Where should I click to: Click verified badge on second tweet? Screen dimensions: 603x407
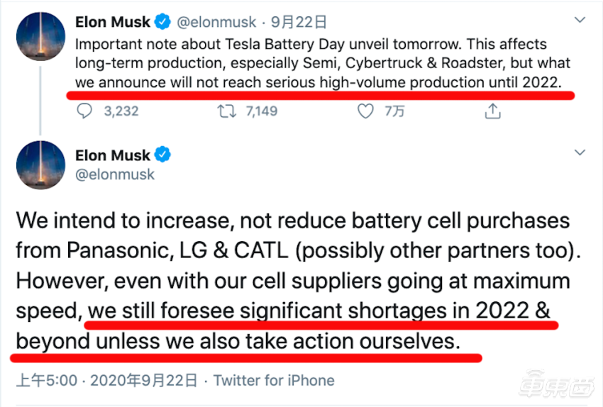(x=163, y=155)
